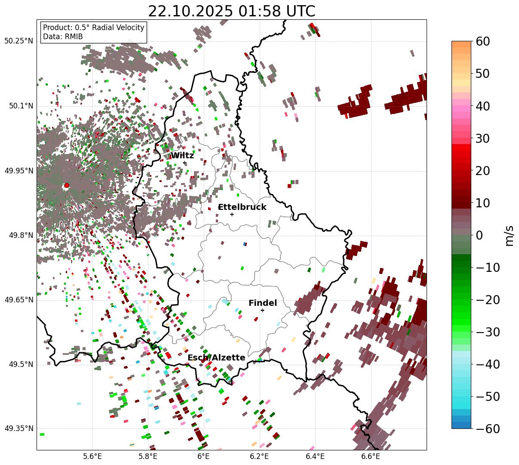The height and width of the screenshot is (465, 519).
Task: Click the Ettelbruck station cross marker
Action: (x=232, y=214)
